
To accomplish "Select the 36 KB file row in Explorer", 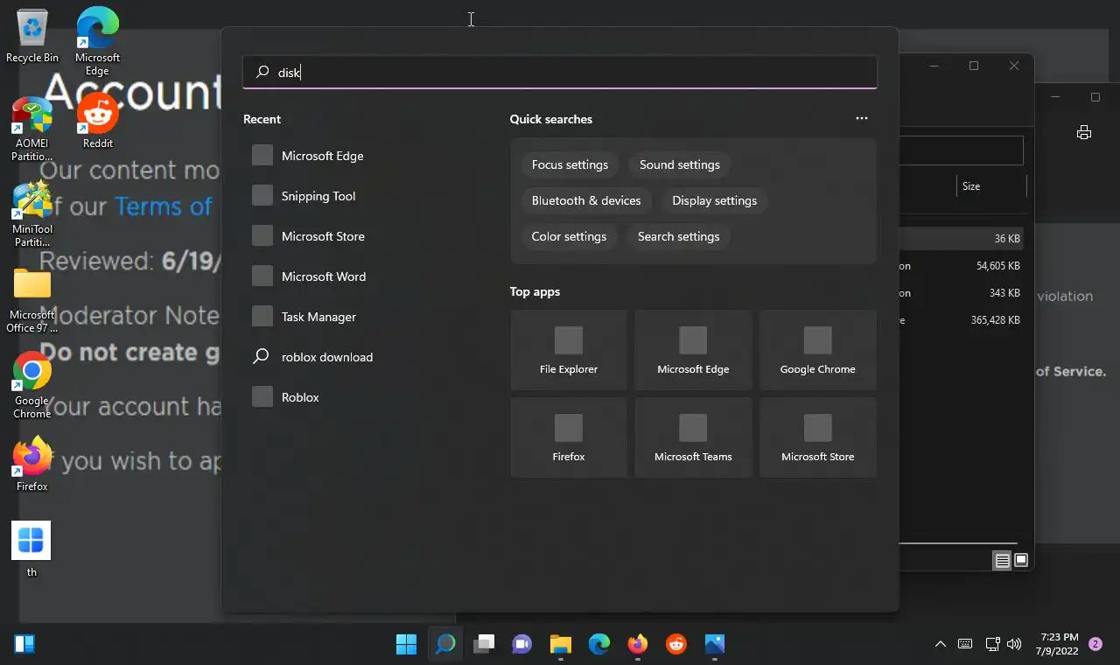I will click(x=962, y=239).
